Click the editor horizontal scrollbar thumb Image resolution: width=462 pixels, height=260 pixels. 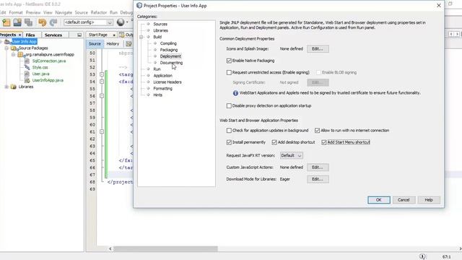(x=165, y=248)
